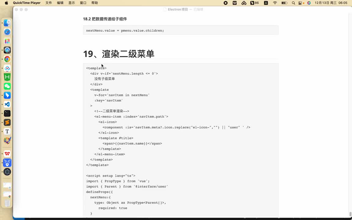Open the paint palette app in dock
352x220 pixels.
pyautogui.click(x=7, y=141)
